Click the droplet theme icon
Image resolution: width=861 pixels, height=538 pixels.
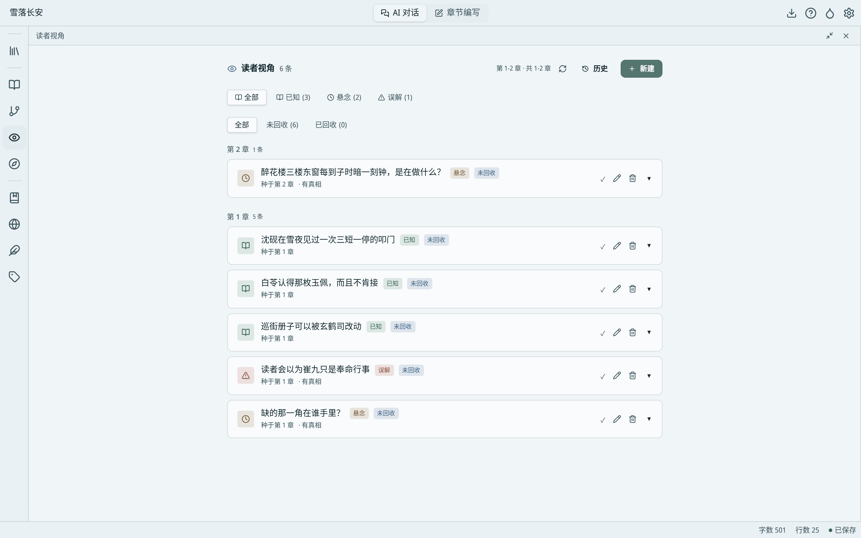(830, 13)
